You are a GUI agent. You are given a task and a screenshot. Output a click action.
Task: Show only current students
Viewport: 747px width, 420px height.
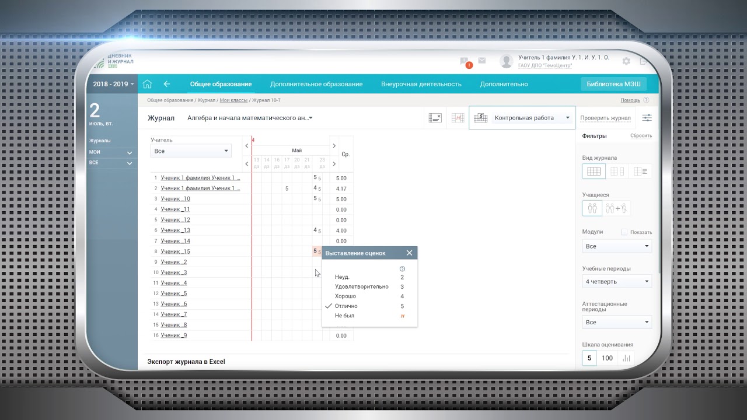(592, 208)
